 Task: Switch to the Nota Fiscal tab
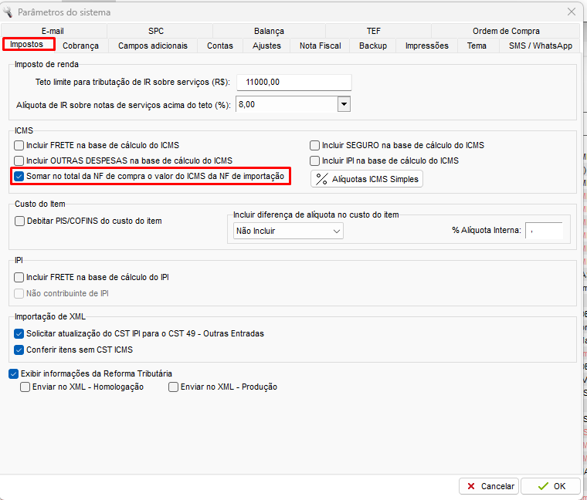tap(320, 46)
